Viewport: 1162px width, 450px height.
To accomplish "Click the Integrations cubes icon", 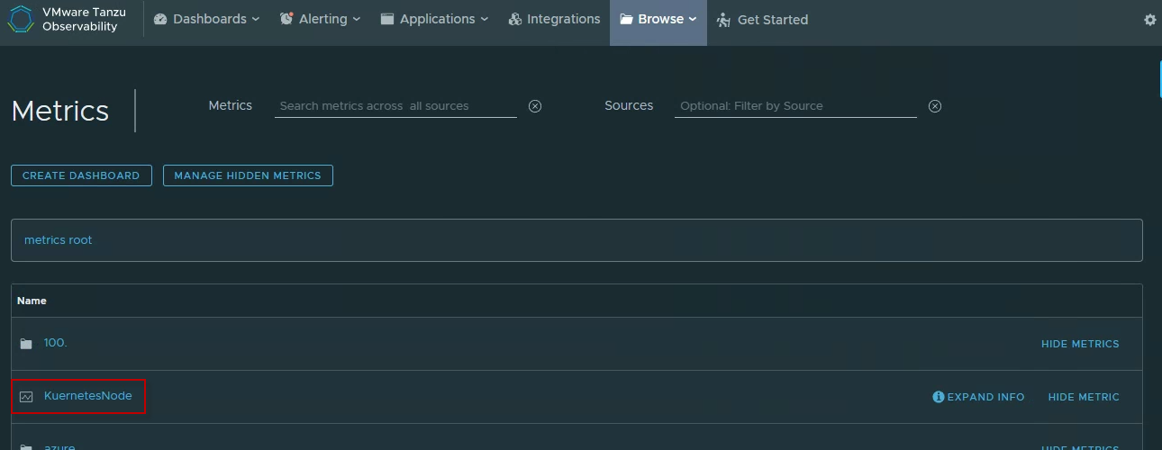I will (515, 19).
